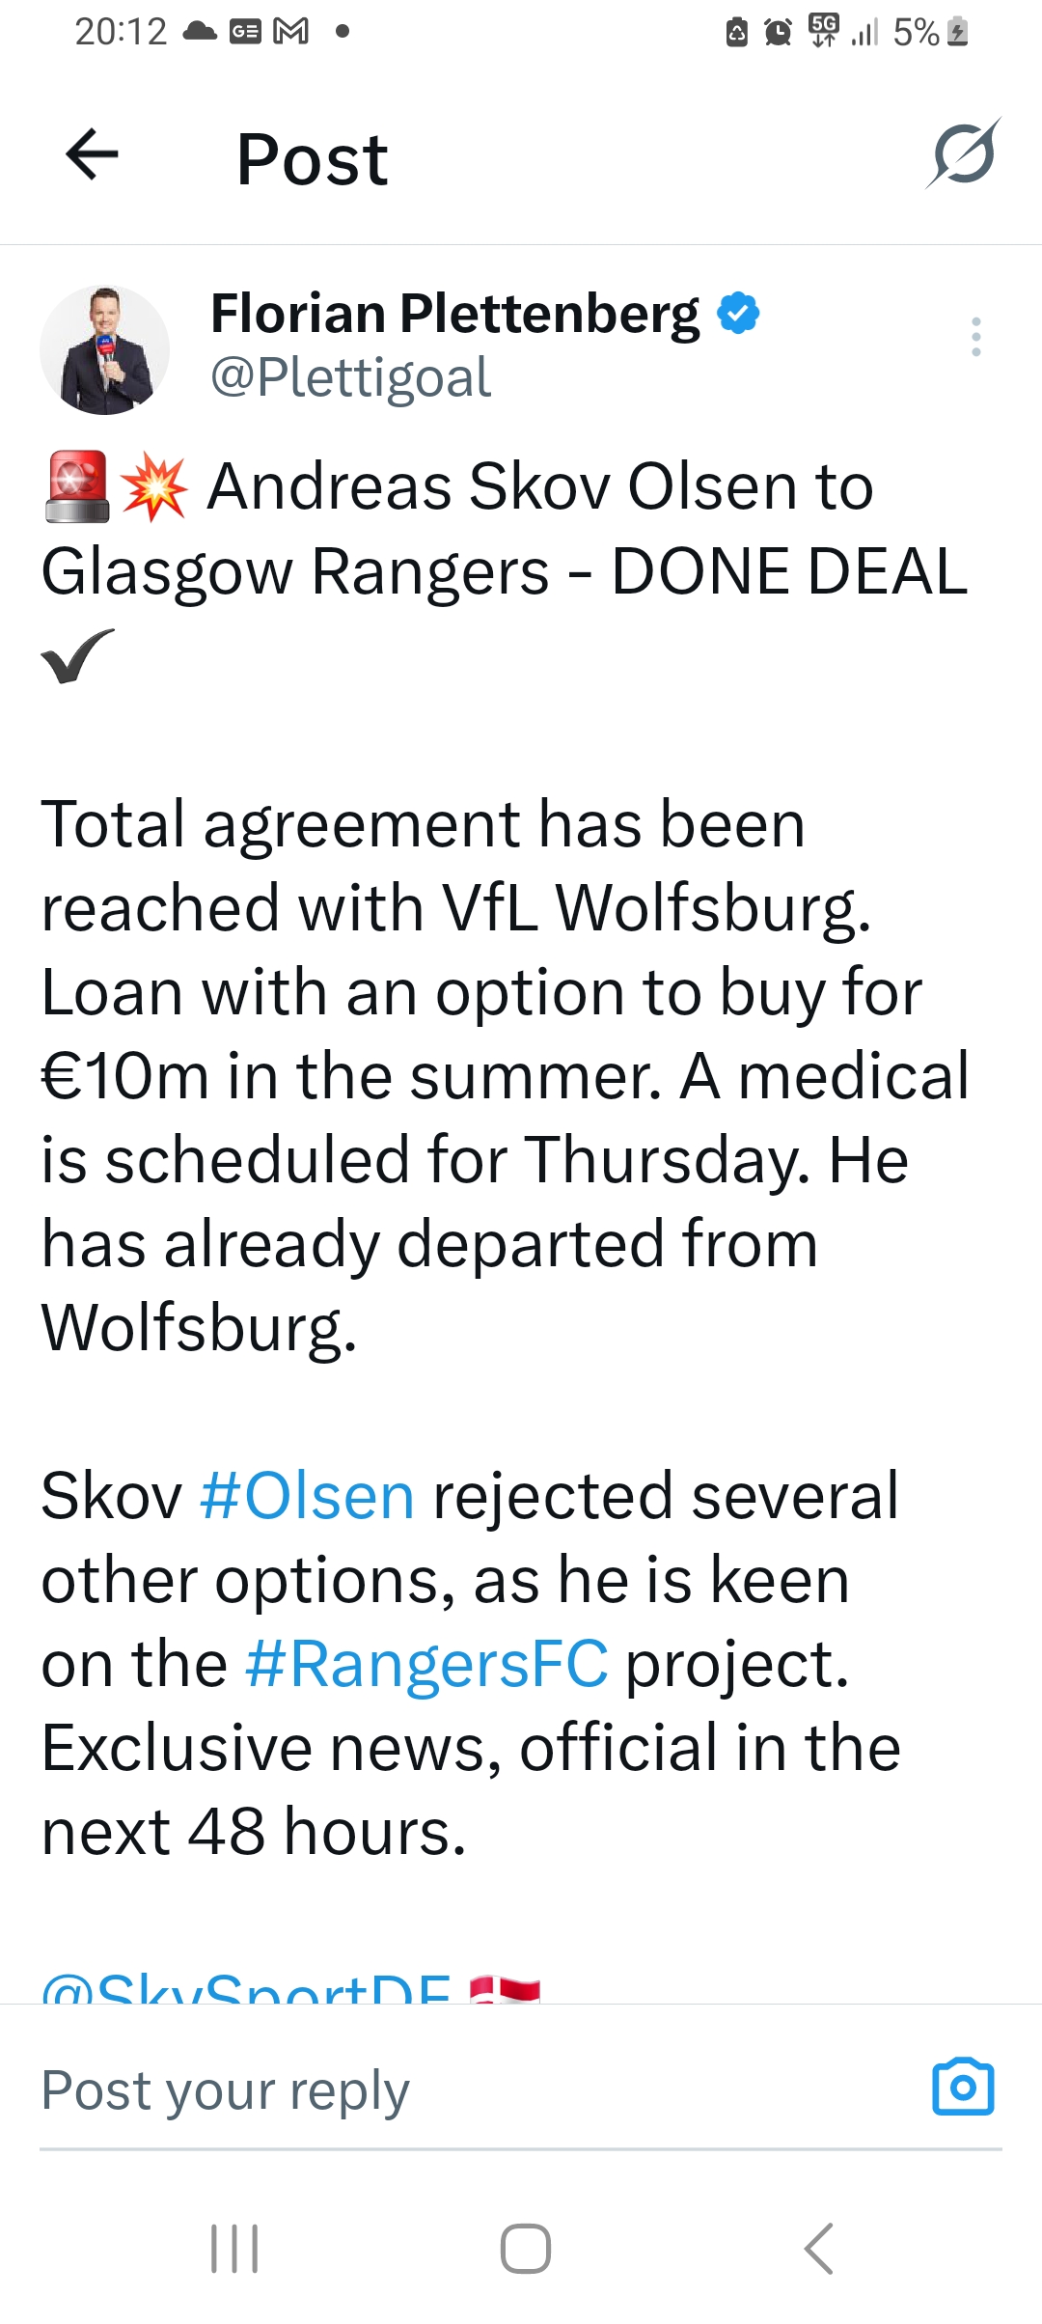Image resolution: width=1042 pixels, height=2324 pixels.
Task: Tap the blue verified badge
Action: pos(739,314)
